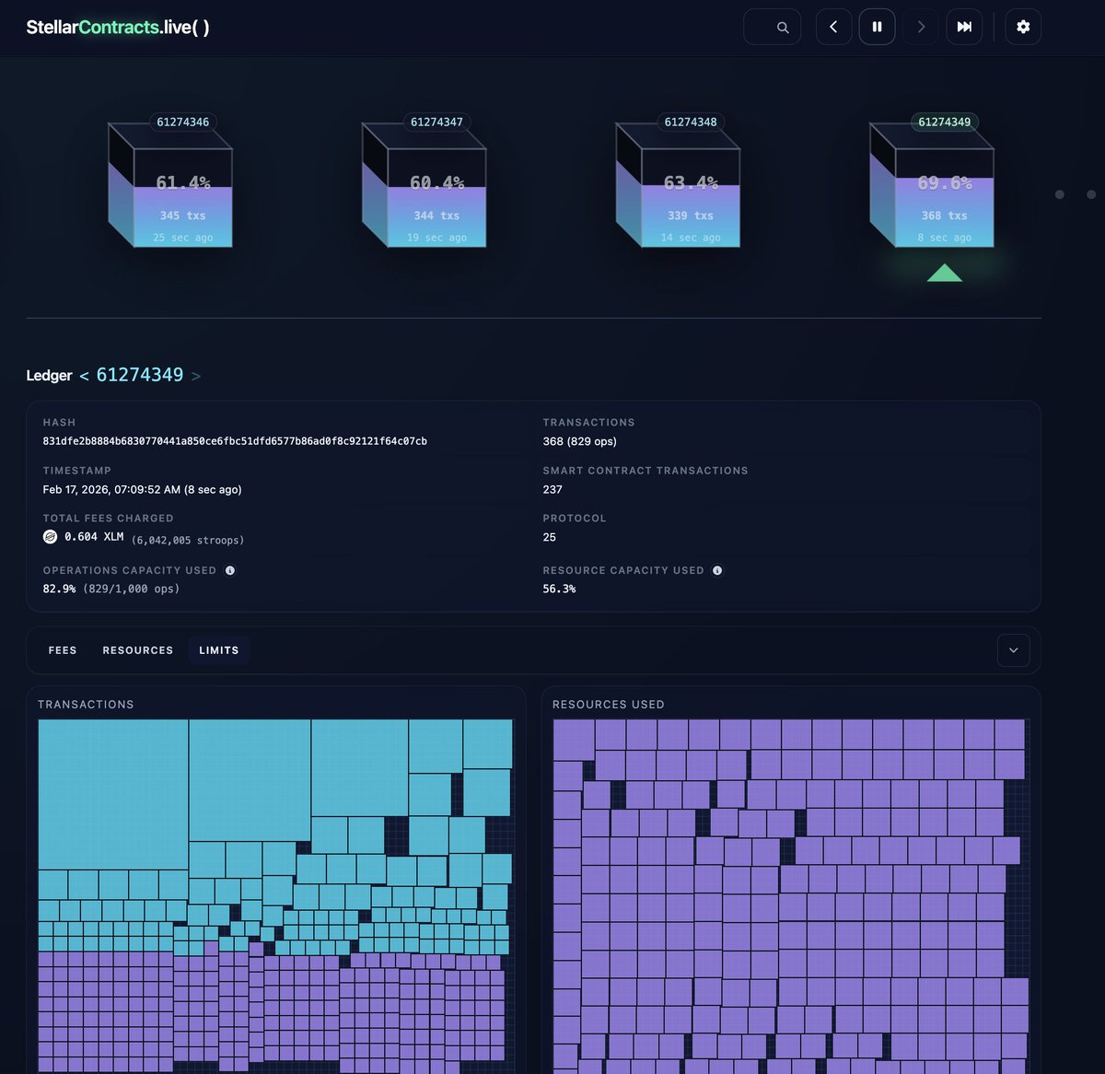The image size is (1105, 1074).
Task: Show info for Operations Capacity Used
Action: tap(230, 570)
